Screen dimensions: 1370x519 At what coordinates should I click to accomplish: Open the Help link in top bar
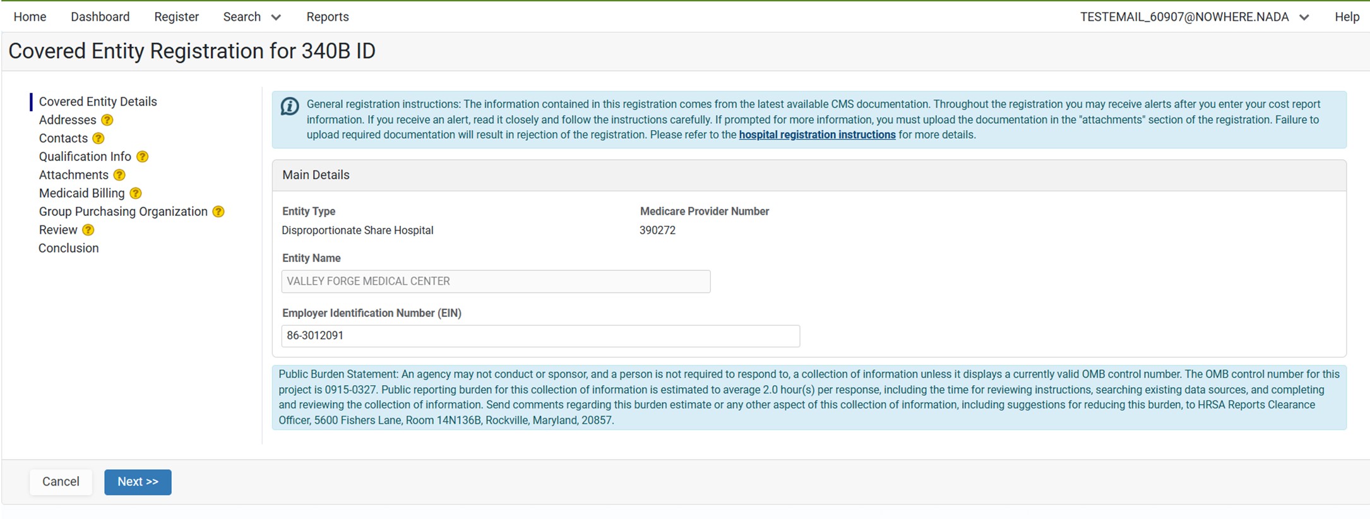pos(1347,17)
